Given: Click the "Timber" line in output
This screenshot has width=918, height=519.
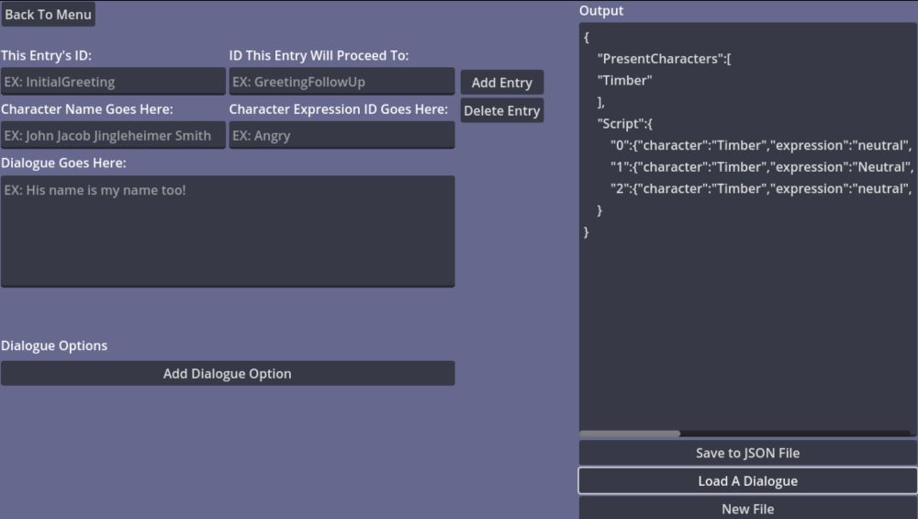Looking at the screenshot, I should pyautogui.click(x=624, y=80).
